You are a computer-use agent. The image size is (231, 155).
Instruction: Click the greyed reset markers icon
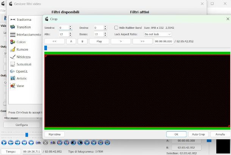coord(45,143)
